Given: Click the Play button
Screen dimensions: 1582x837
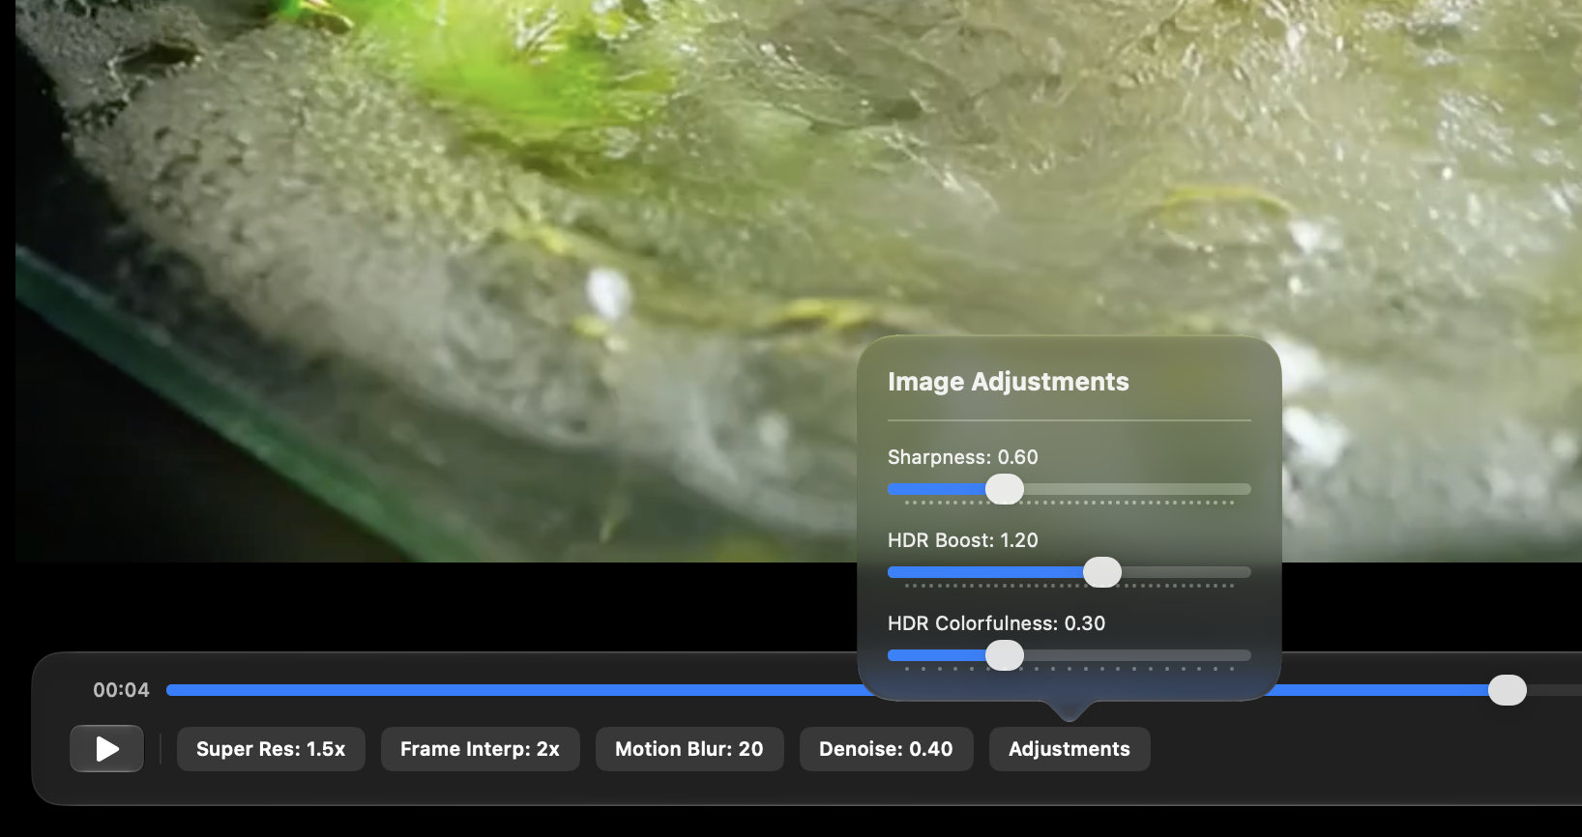Looking at the screenshot, I should click(x=106, y=749).
